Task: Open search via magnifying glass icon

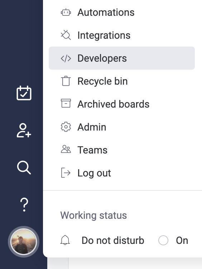Action: (x=24, y=167)
